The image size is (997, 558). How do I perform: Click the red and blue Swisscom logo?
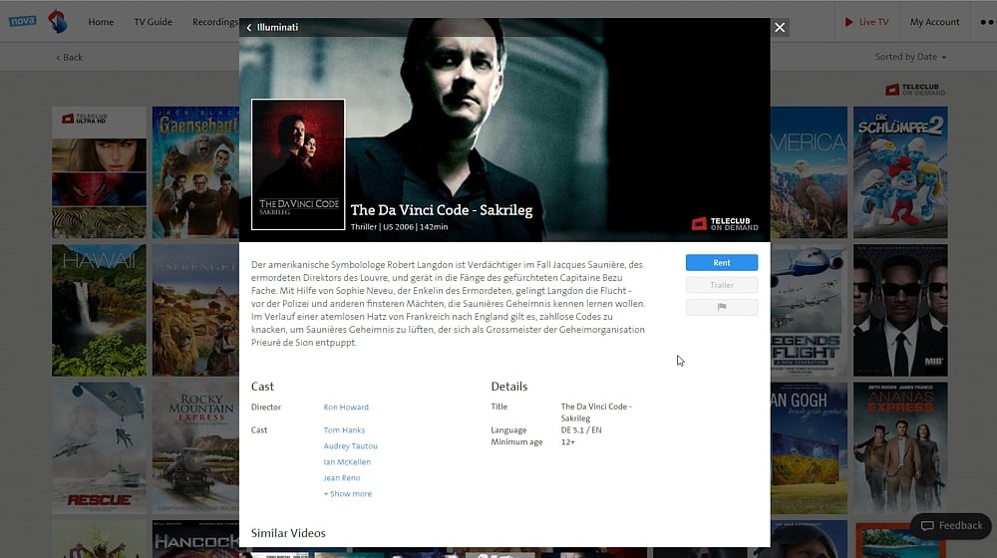57,21
